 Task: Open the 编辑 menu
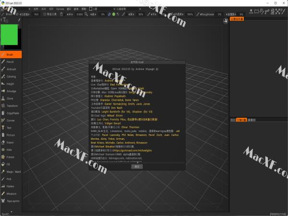click(x=44, y=9)
